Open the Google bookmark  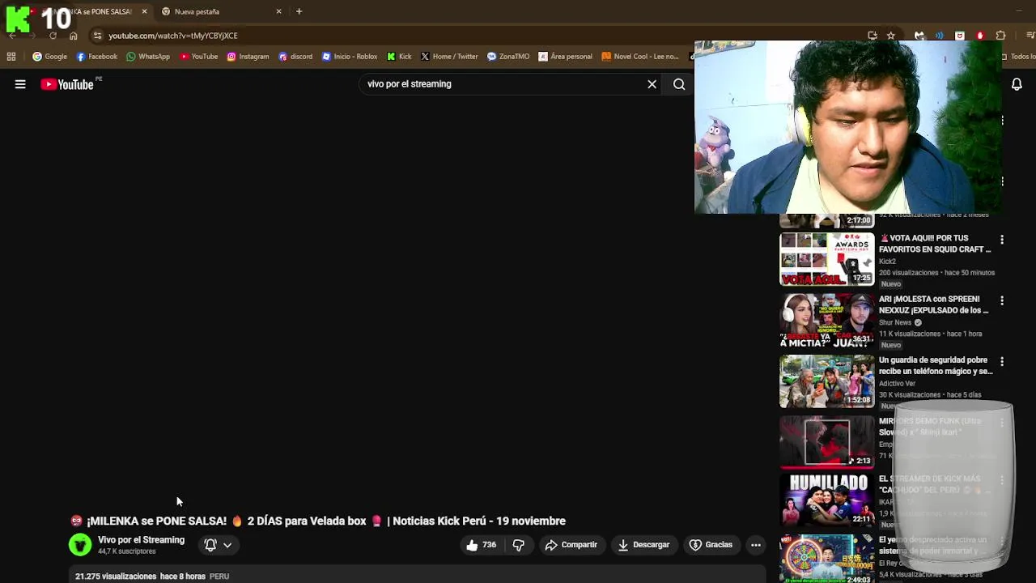tap(49, 57)
